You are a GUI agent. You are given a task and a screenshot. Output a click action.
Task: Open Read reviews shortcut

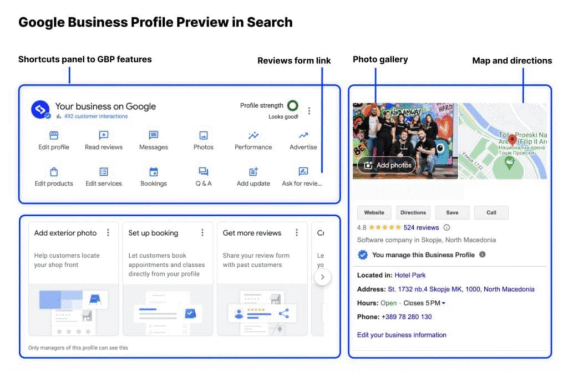[104, 141]
